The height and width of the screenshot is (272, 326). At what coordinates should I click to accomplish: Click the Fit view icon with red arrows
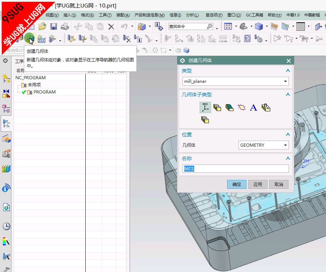228,26
